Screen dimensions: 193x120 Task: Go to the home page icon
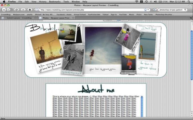30,10
